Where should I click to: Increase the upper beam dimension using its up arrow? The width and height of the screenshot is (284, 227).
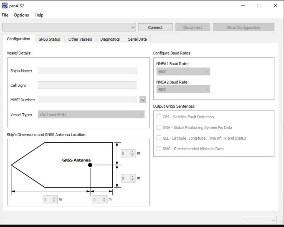[x=133, y=152]
